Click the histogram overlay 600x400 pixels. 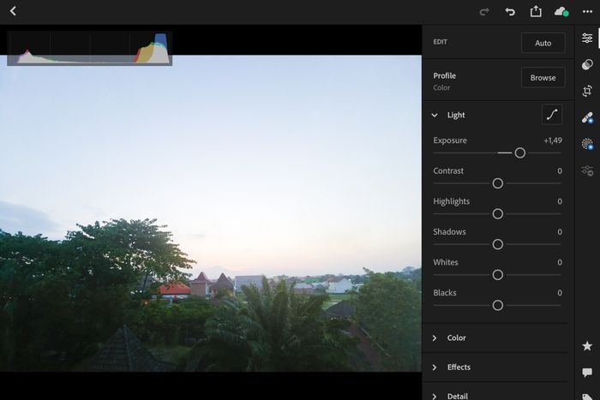[89, 48]
